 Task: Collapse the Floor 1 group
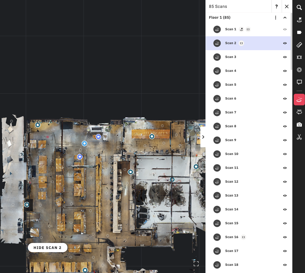coord(285,17)
